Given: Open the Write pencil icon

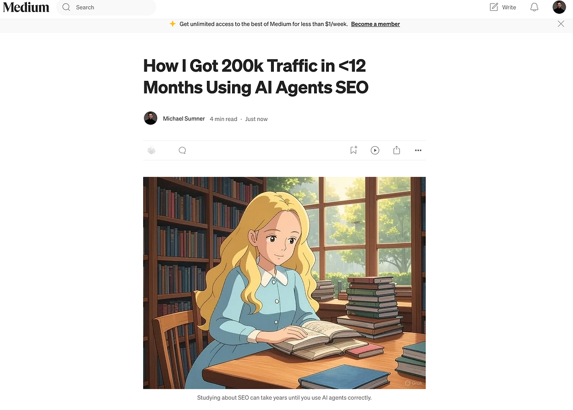Looking at the screenshot, I should tap(494, 7).
